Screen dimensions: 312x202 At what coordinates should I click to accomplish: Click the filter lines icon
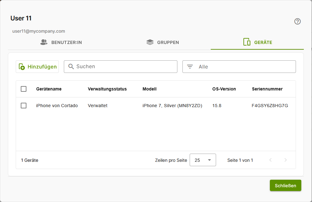(190, 67)
